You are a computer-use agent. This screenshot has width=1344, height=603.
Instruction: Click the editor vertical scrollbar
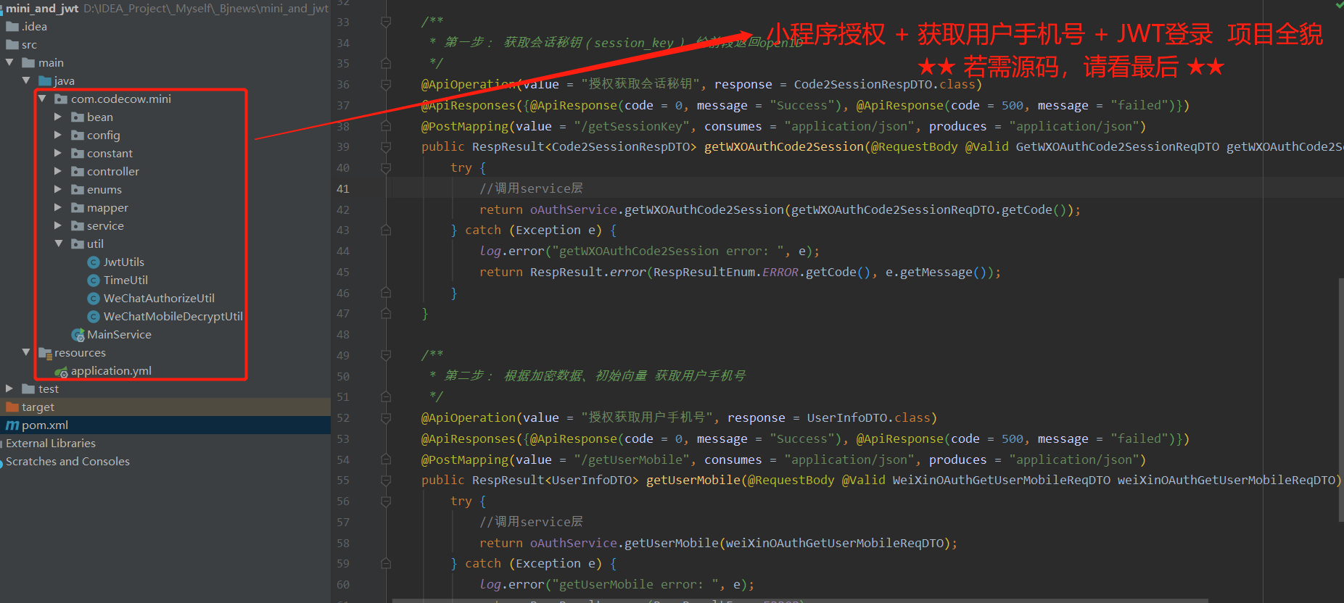click(x=1340, y=399)
